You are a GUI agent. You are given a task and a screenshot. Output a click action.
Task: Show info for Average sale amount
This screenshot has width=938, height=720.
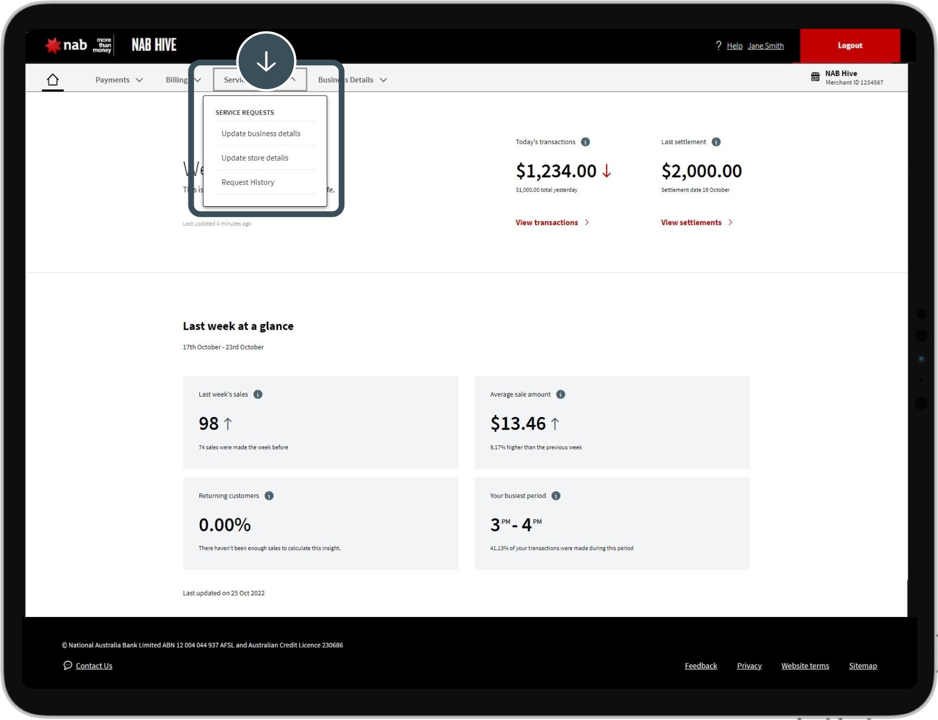click(x=561, y=395)
